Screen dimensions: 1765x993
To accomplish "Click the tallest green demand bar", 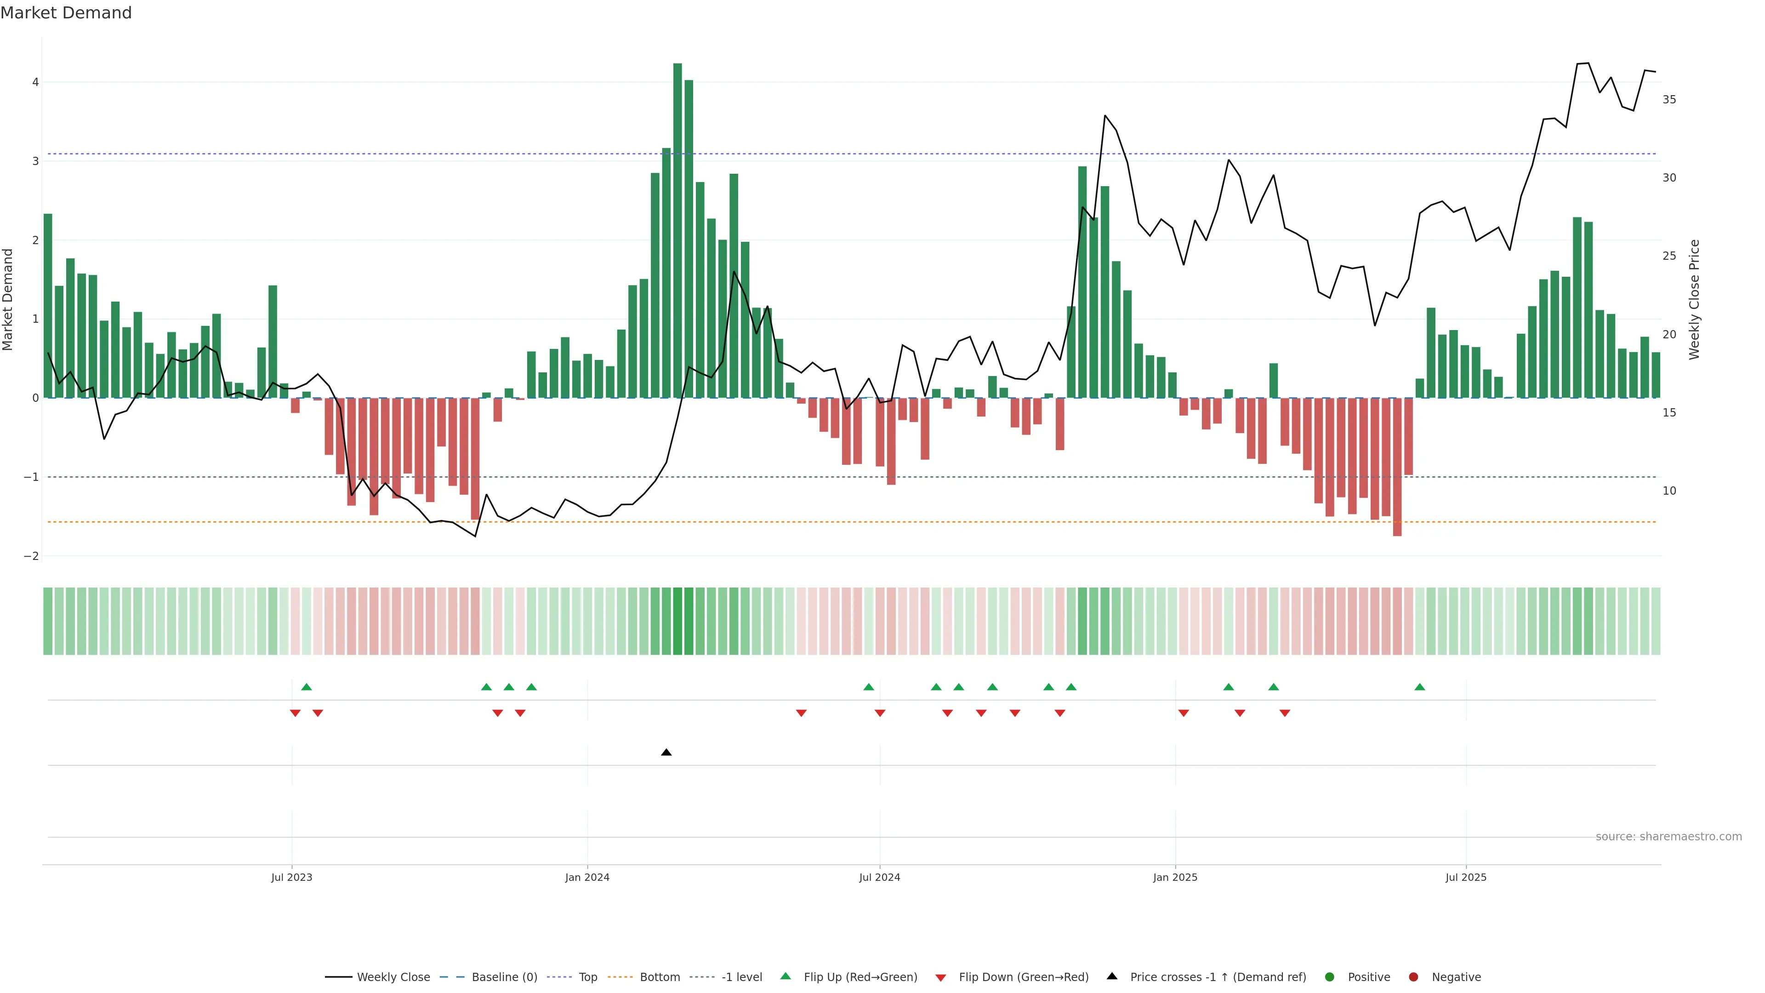I will (678, 230).
